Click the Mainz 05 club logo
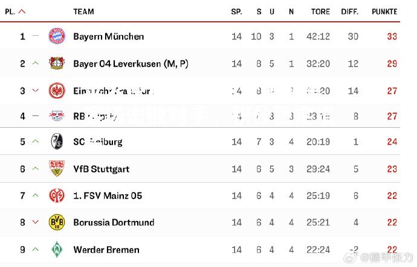The width and height of the screenshot is (417, 267). tap(57, 196)
